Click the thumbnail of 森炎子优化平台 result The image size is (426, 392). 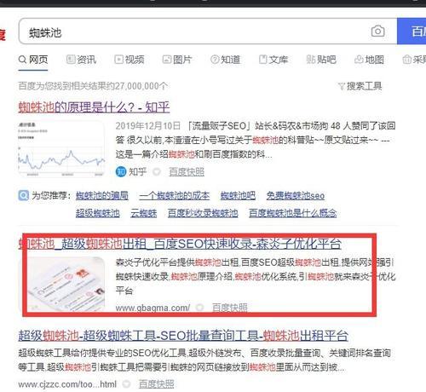coord(61,284)
